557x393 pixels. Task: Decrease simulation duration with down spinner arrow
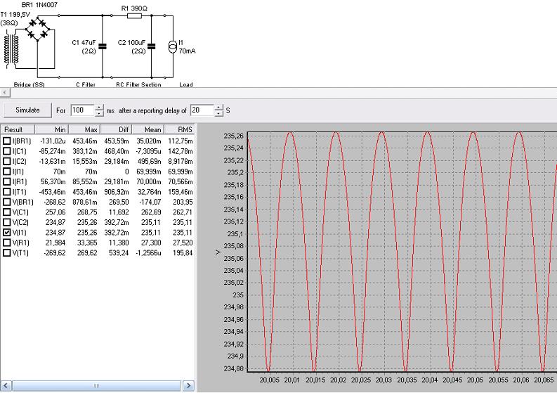click(100, 114)
